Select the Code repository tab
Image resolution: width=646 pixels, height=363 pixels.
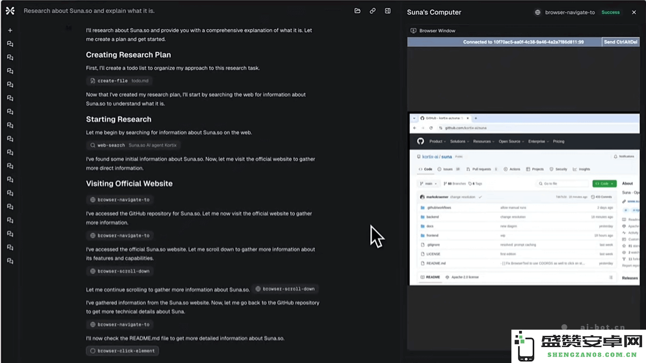[x=425, y=169]
